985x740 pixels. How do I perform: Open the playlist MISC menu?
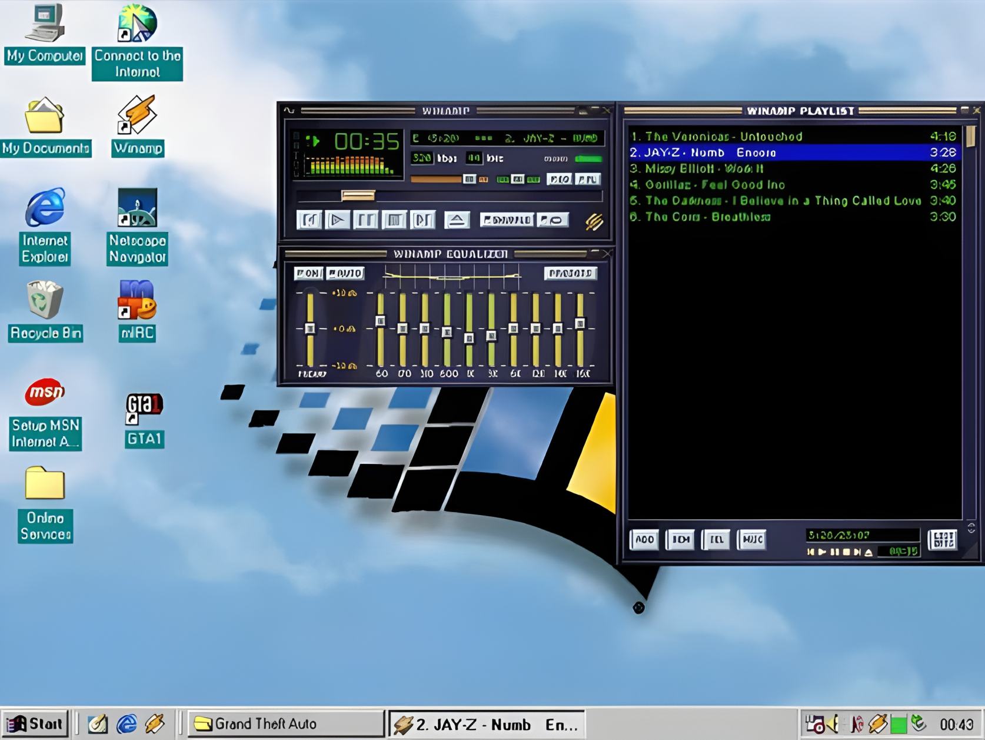point(752,539)
